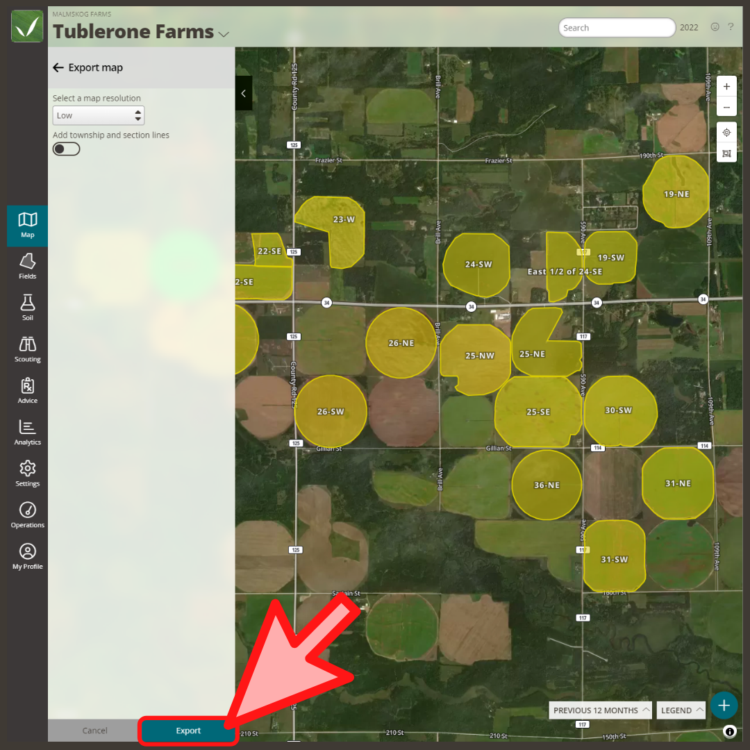
Task: Open the map resolution dropdown
Action: (98, 115)
